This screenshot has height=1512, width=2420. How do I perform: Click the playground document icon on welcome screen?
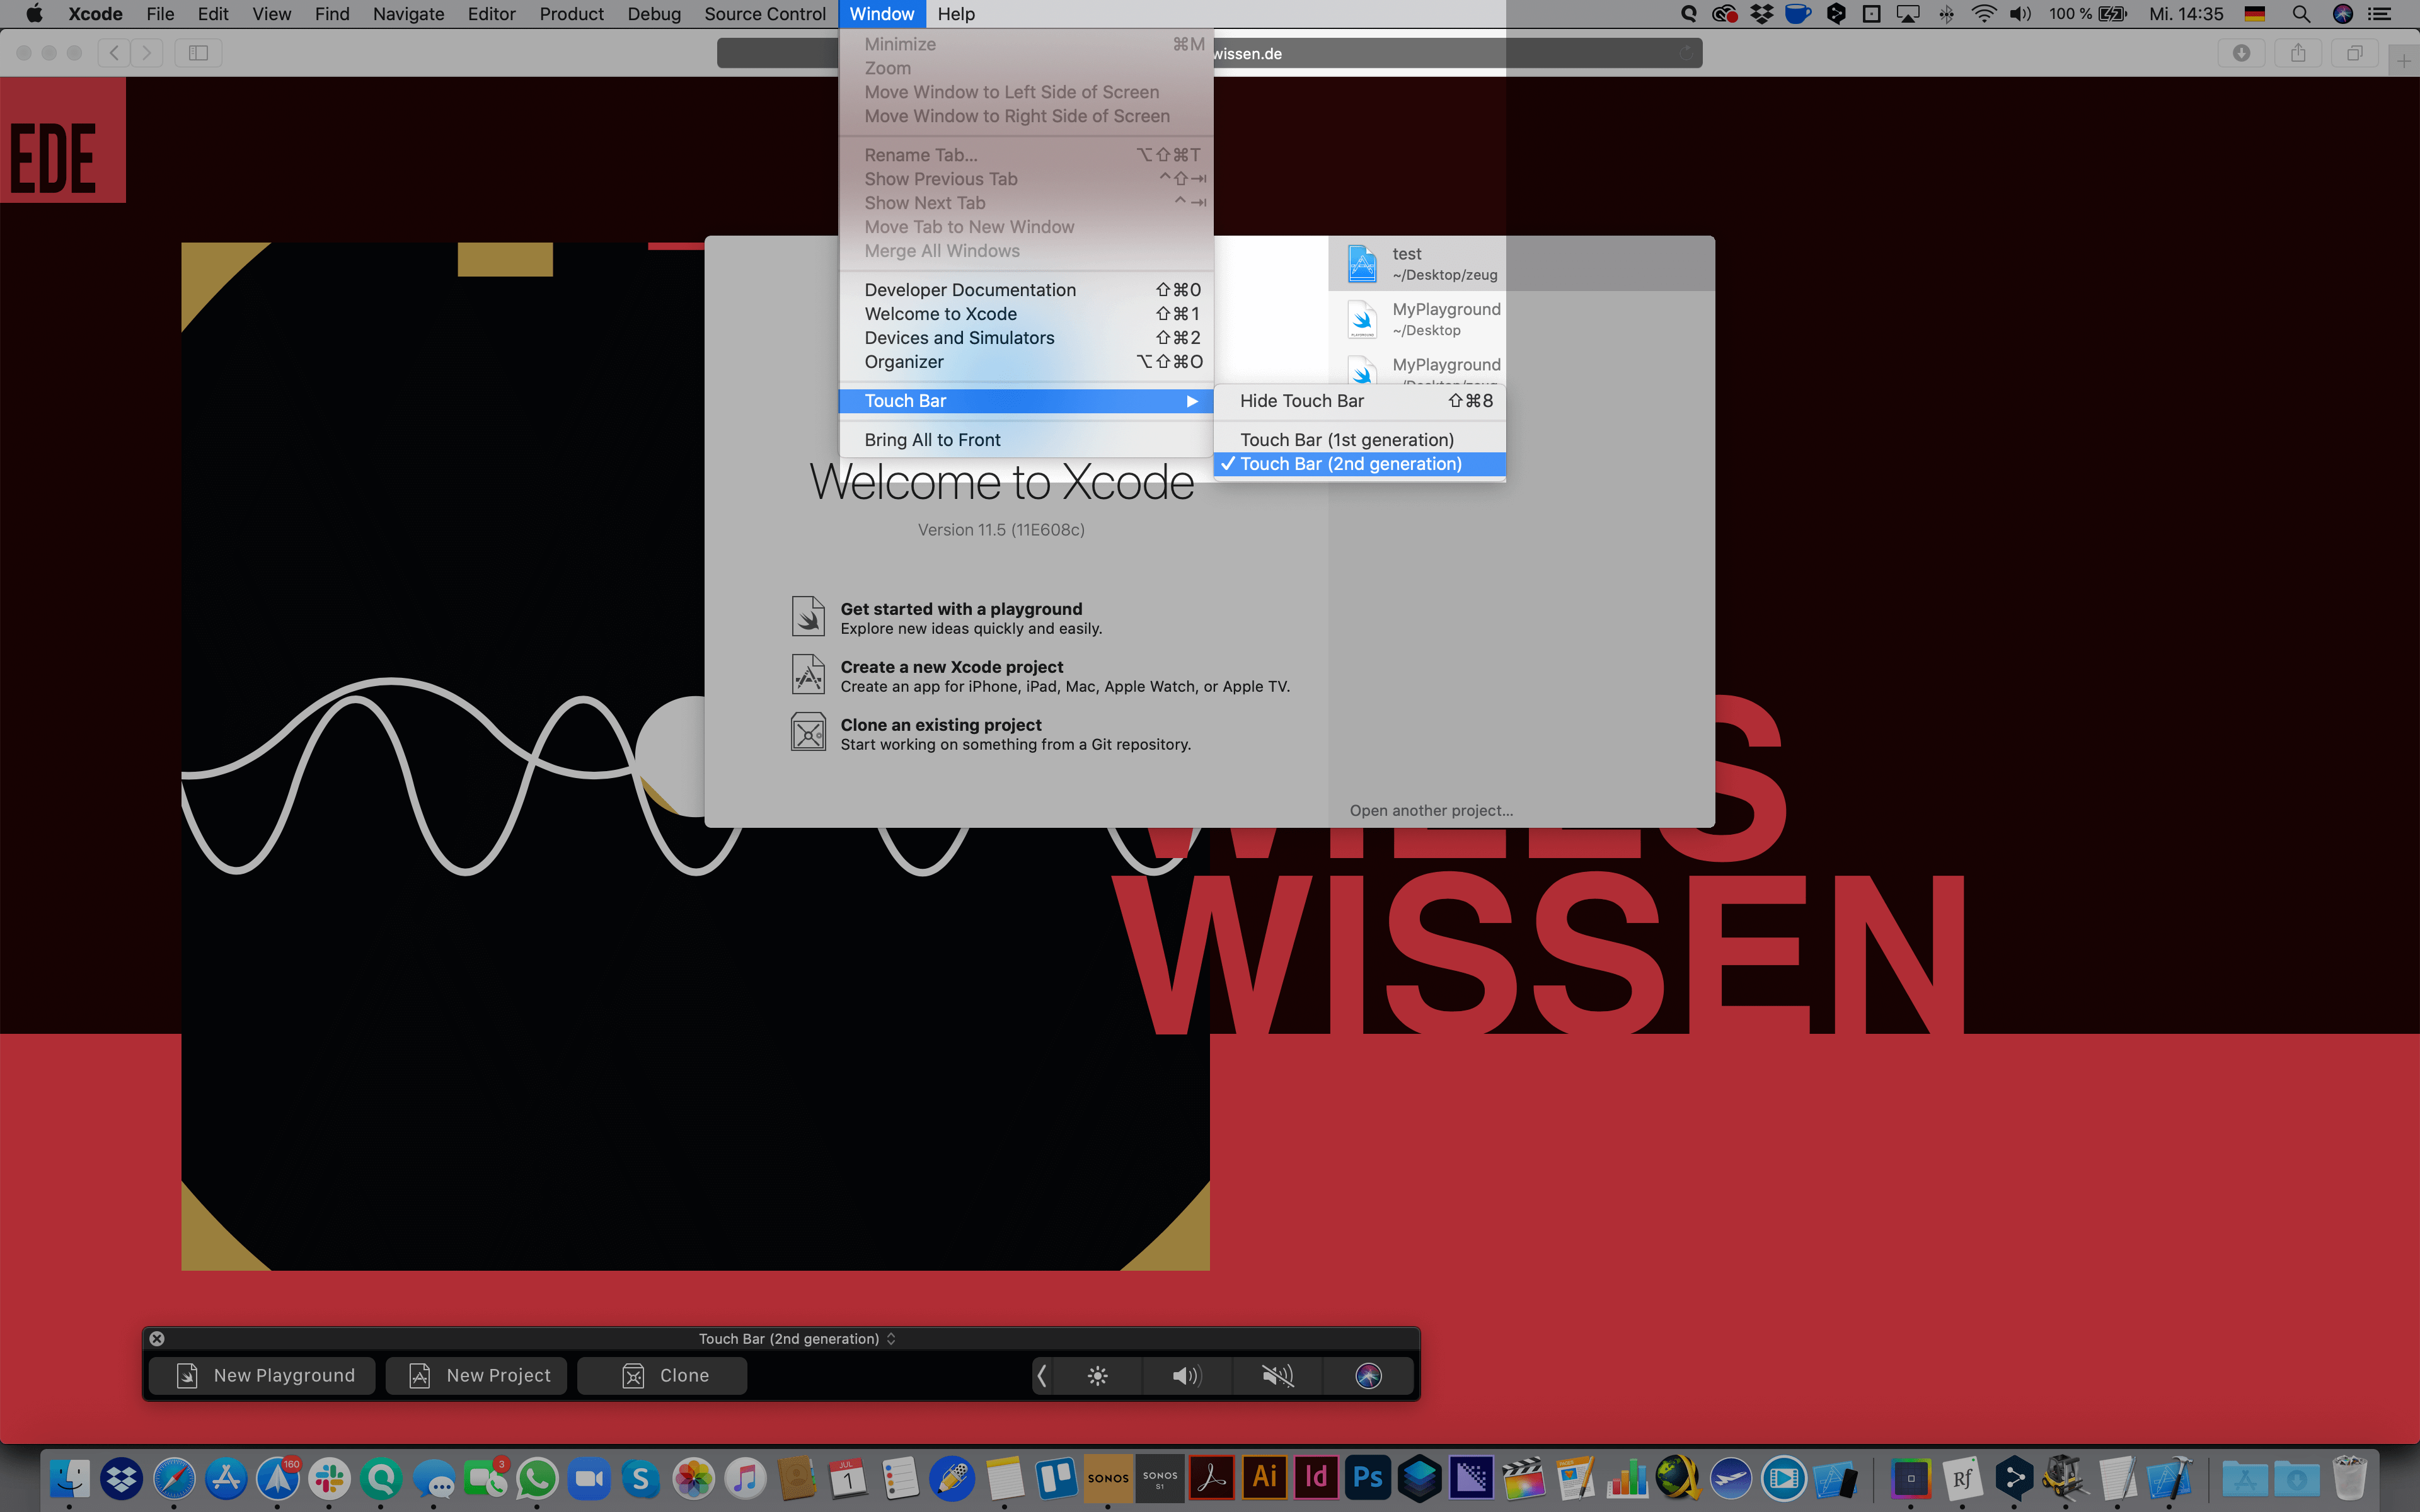[808, 617]
